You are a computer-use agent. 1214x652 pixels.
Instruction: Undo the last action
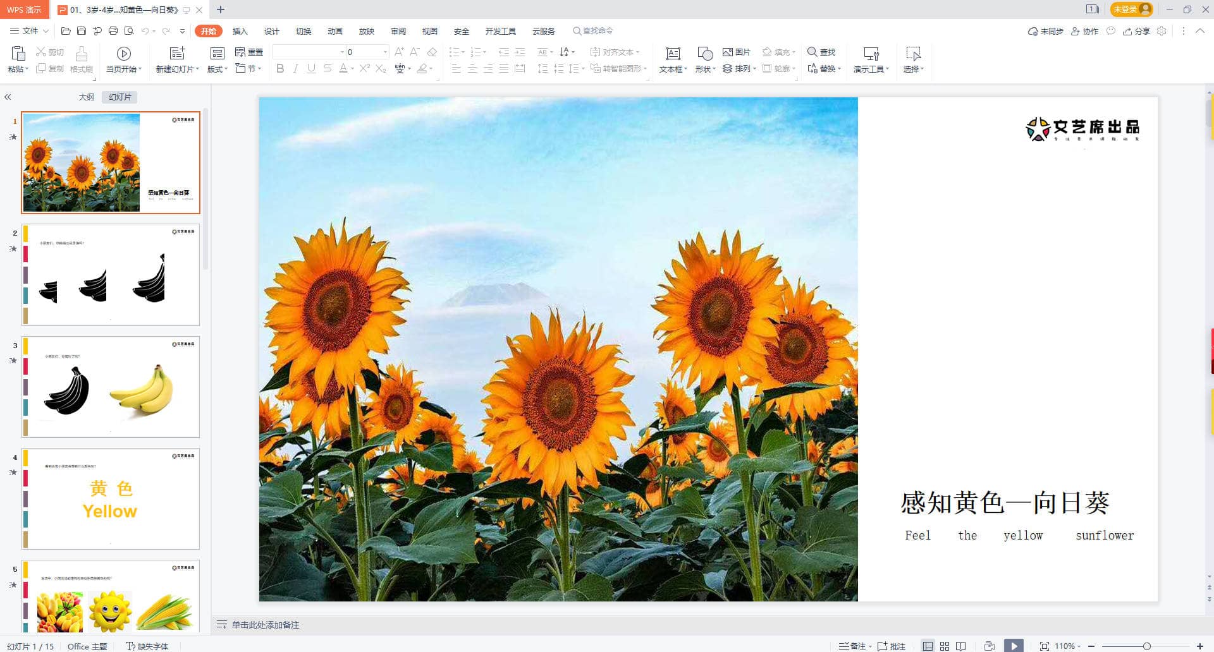coord(145,31)
